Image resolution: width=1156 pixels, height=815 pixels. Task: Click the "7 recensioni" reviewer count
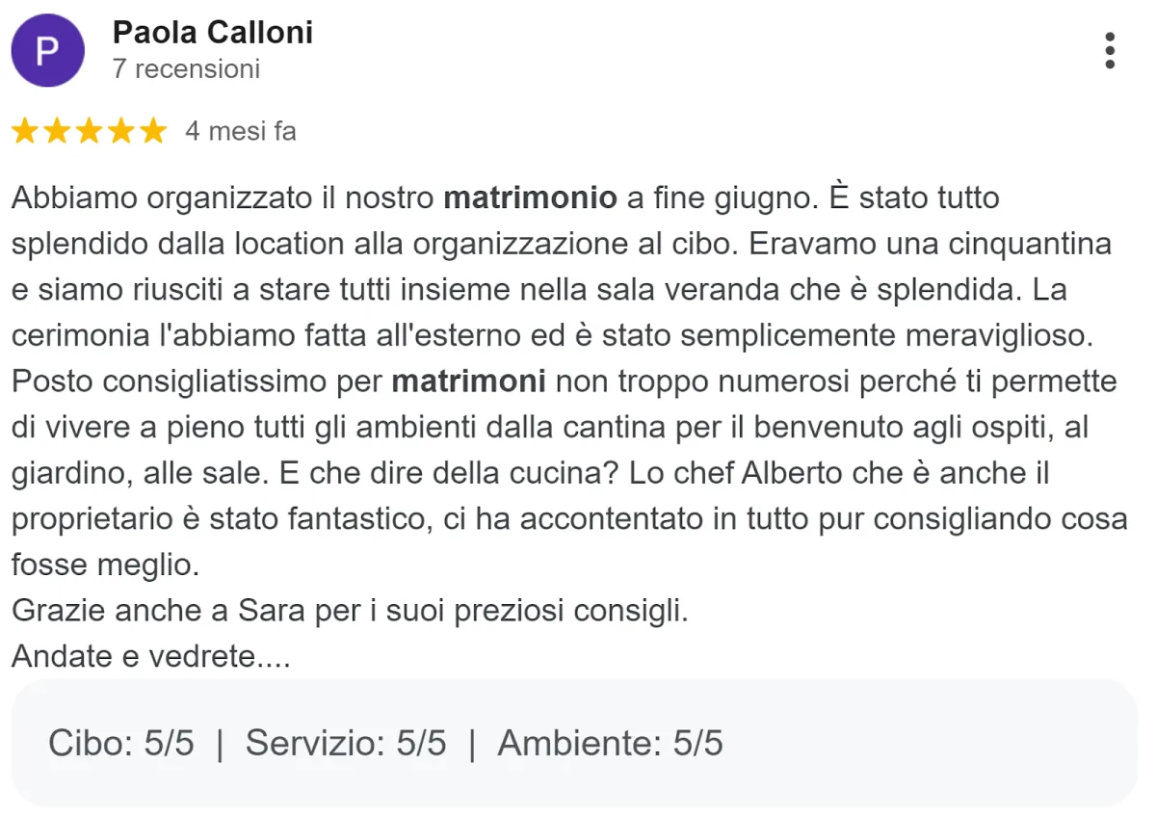[187, 69]
